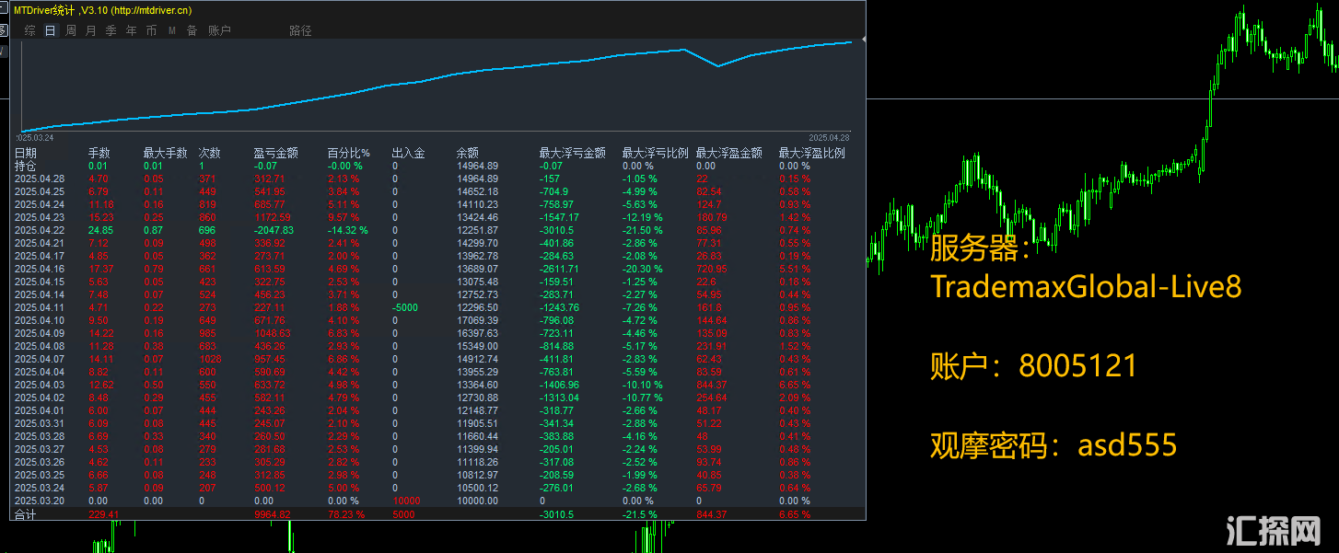Select the 日 daily statistics tab
This screenshot has height=553, width=1339.
(x=51, y=30)
